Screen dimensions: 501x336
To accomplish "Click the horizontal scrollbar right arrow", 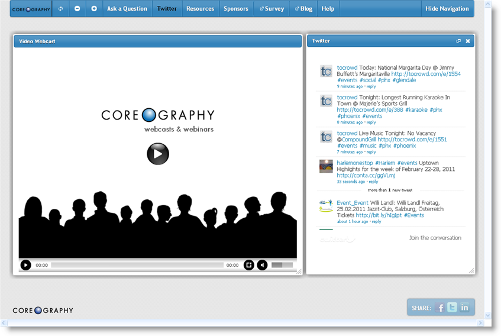I will [480, 323].
